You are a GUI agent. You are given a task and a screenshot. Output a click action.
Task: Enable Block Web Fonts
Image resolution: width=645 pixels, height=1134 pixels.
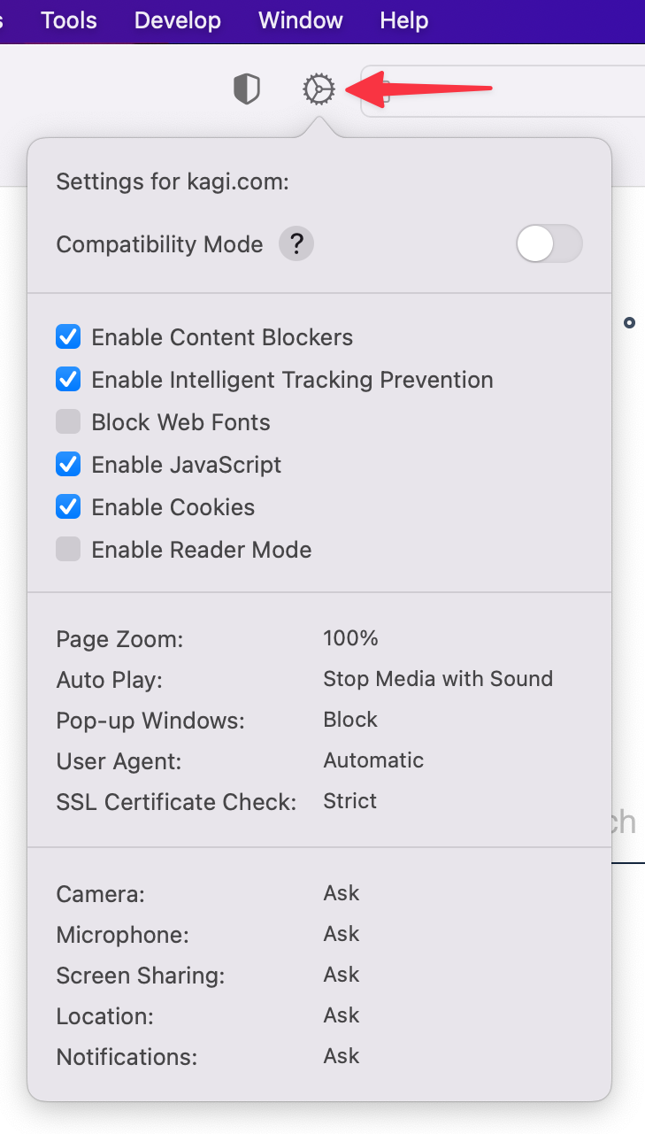pyautogui.click(x=68, y=421)
